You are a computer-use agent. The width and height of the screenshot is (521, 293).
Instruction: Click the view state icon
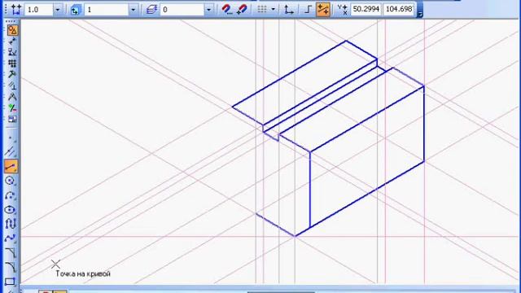[76, 10]
